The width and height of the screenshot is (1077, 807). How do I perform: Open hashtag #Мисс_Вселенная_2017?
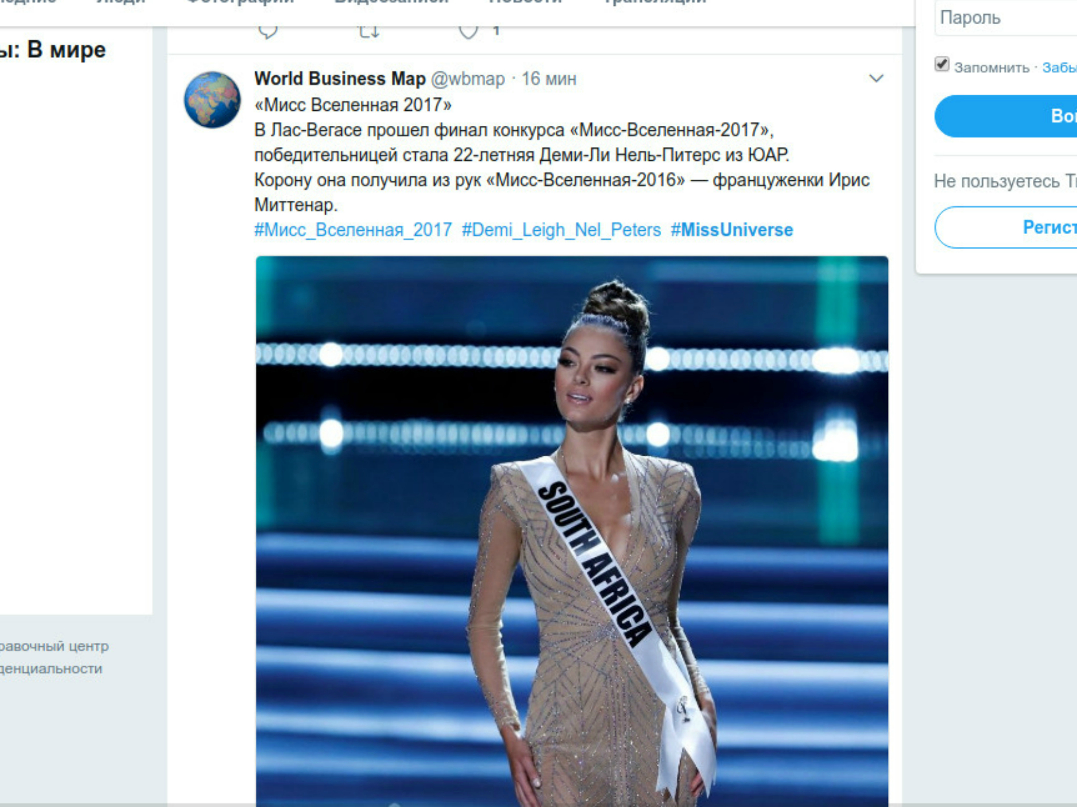pyautogui.click(x=353, y=230)
